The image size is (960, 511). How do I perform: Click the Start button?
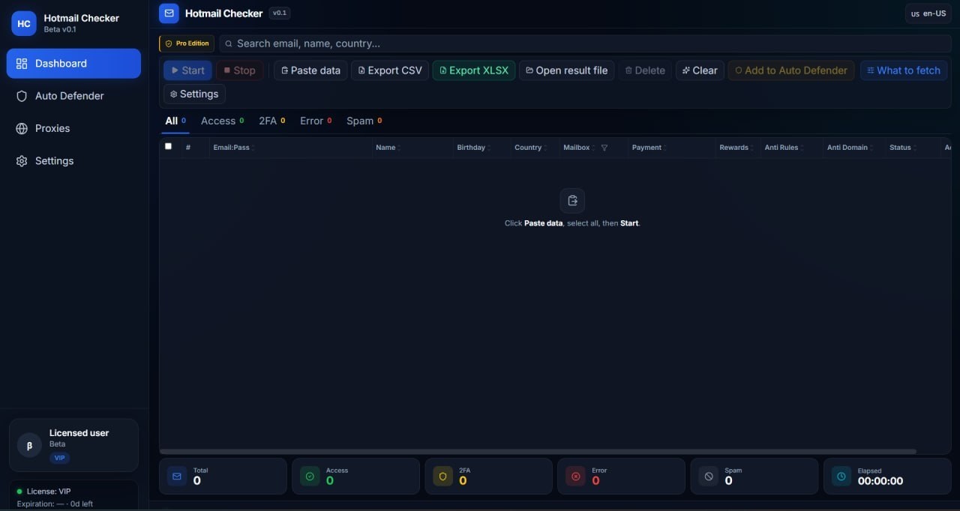pyautogui.click(x=187, y=70)
